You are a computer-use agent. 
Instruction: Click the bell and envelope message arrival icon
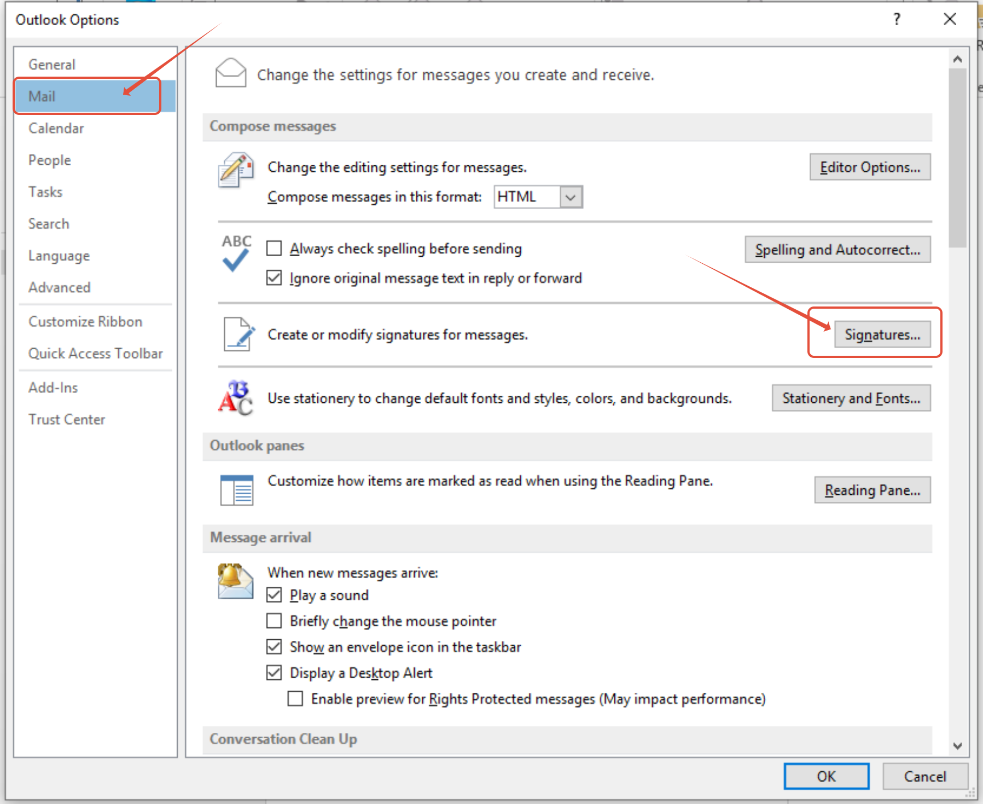(235, 581)
